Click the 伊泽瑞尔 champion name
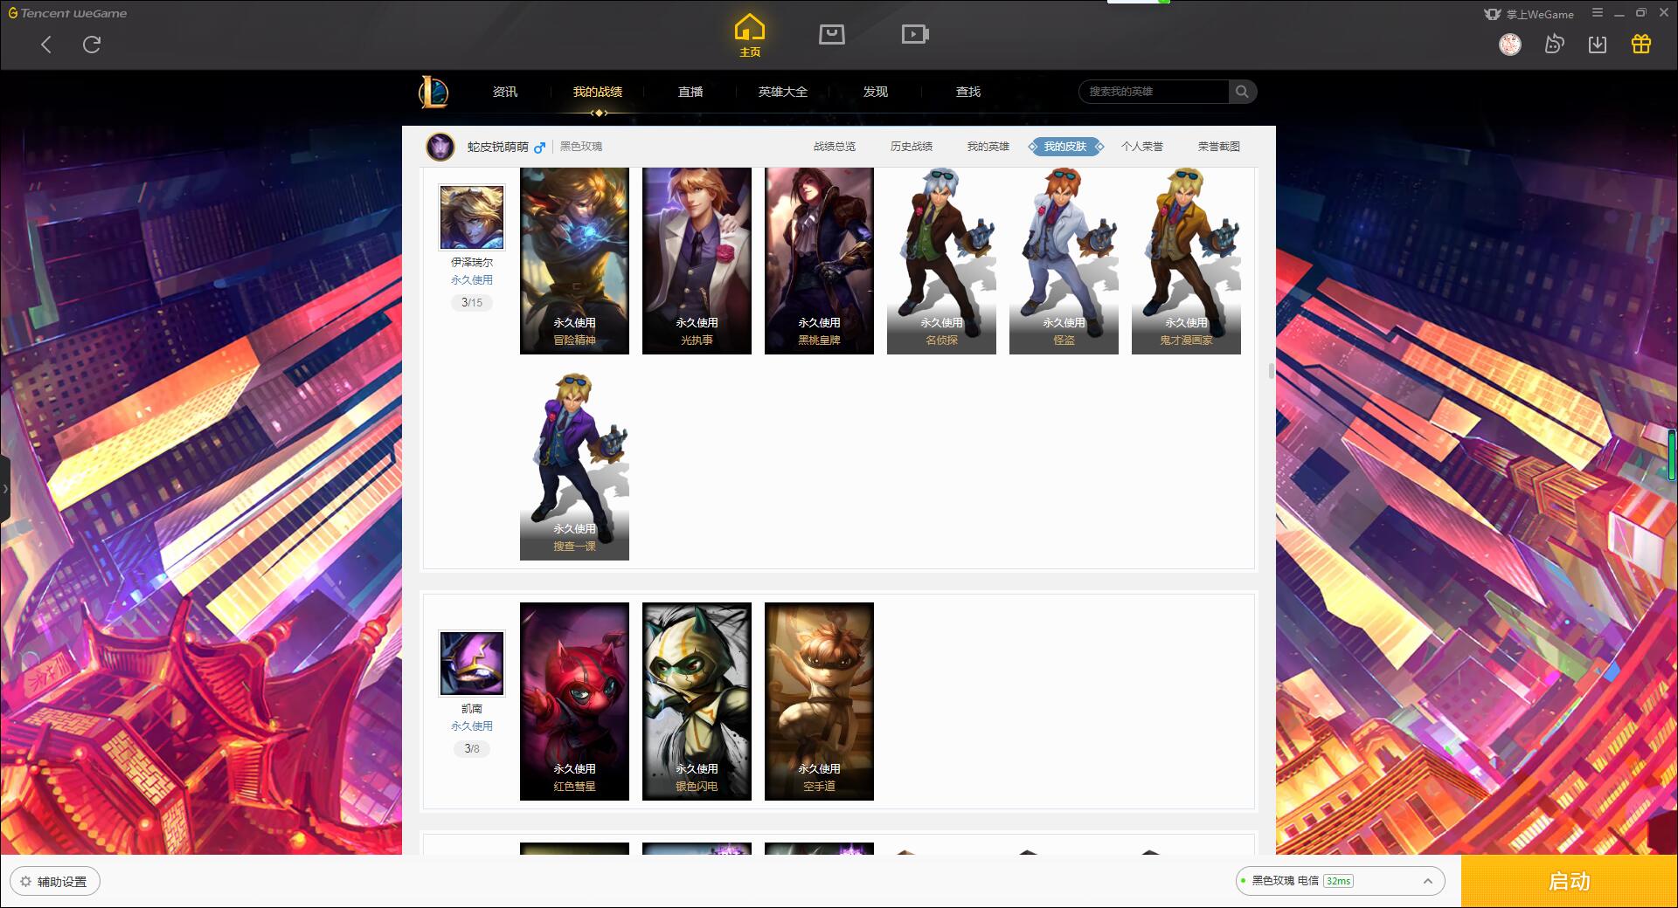This screenshot has height=908, width=1678. (x=472, y=262)
